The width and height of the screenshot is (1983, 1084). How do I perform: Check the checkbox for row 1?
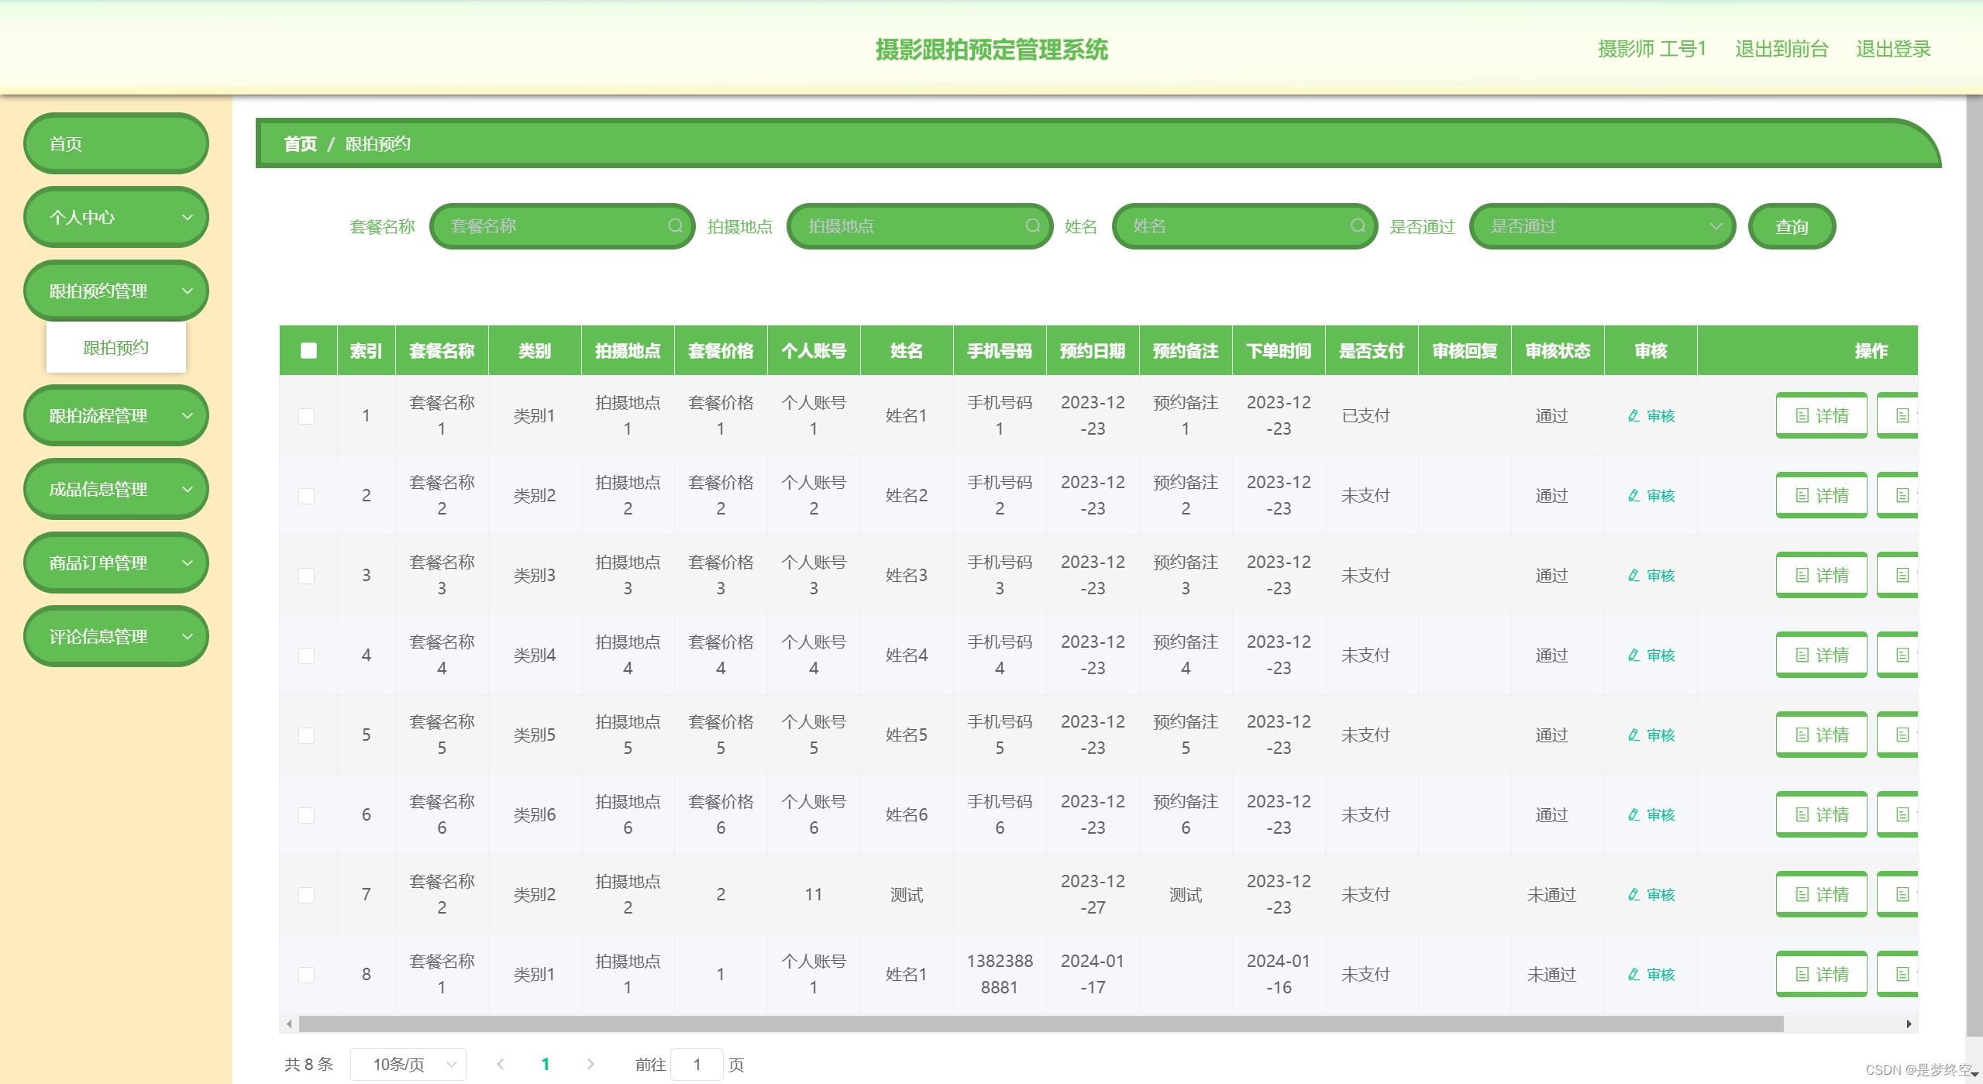(x=307, y=416)
